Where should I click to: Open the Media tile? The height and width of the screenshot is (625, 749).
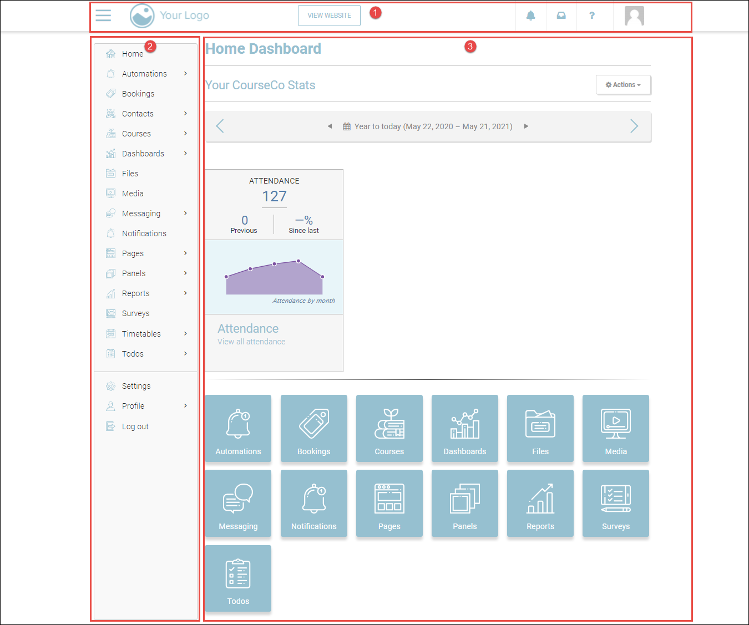[615, 428]
